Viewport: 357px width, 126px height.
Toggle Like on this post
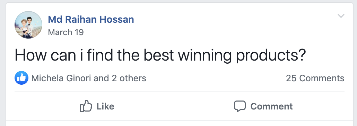tap(97, 106)
